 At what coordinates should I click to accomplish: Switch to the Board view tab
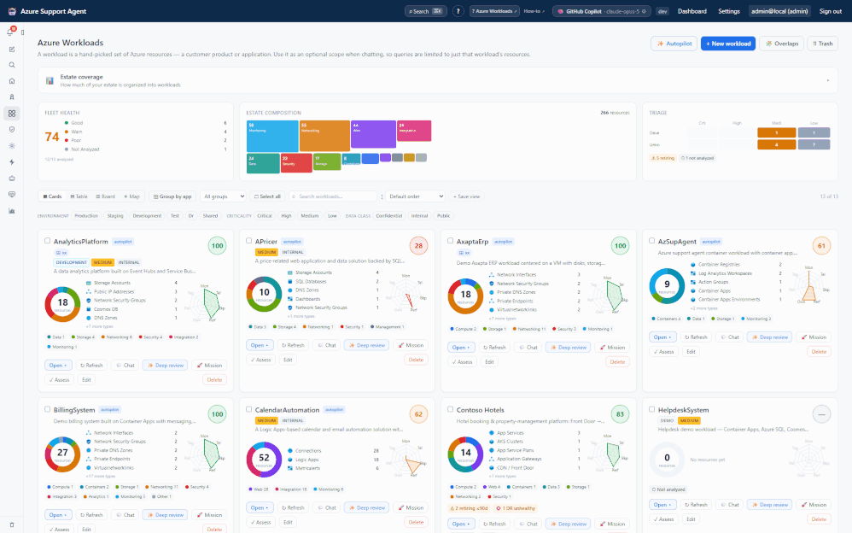point(105,196)
